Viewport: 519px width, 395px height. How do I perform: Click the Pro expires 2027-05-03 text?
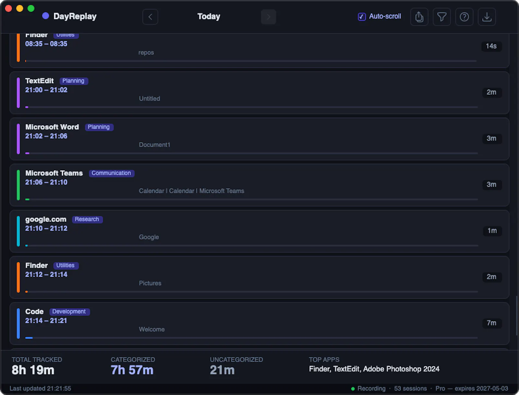click(x=472, y=389)
